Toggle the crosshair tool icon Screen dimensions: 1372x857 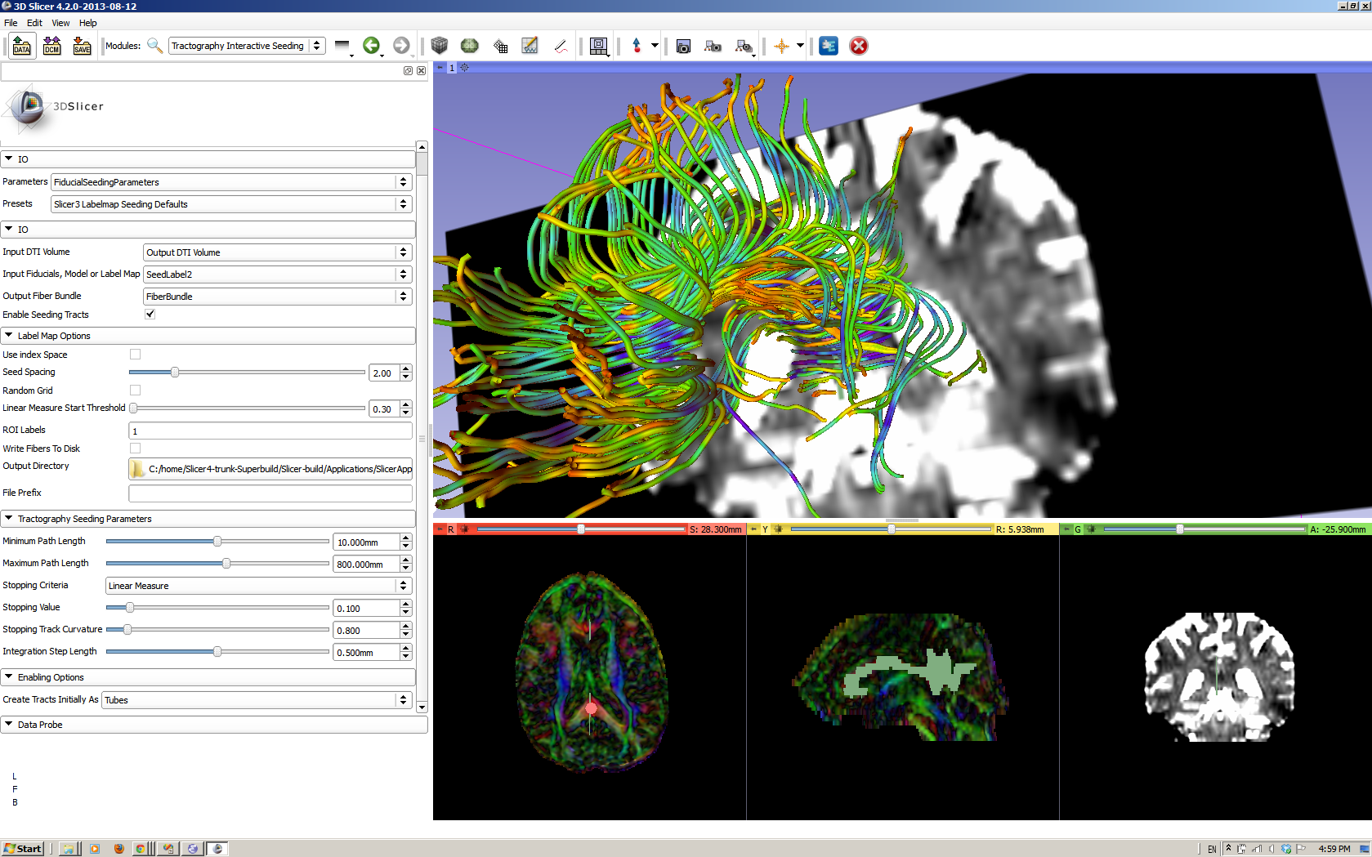pyautogui.click(x=781, y=46)
